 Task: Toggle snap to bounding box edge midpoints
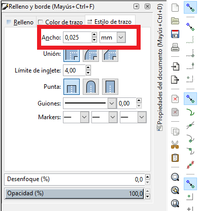(x=190, y=66)
